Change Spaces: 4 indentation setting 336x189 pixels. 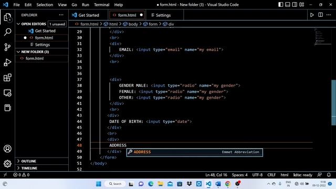pos(239,175)
